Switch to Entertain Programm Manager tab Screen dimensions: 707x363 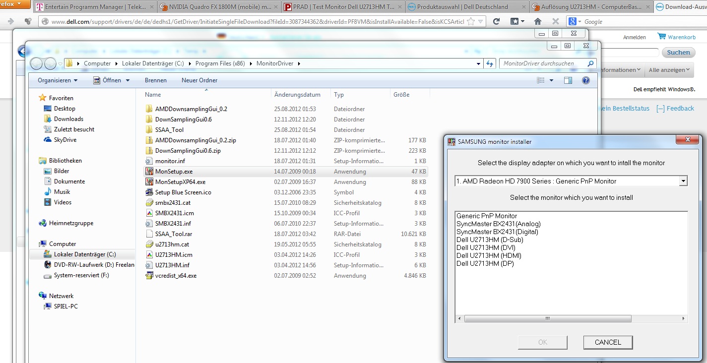pos(95,7)
